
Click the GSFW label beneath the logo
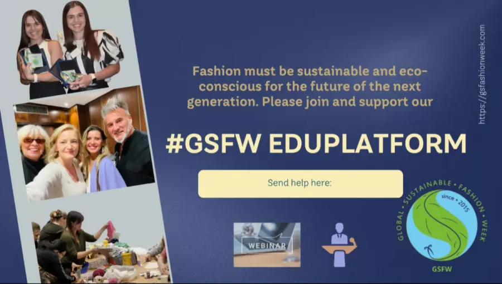442,269
